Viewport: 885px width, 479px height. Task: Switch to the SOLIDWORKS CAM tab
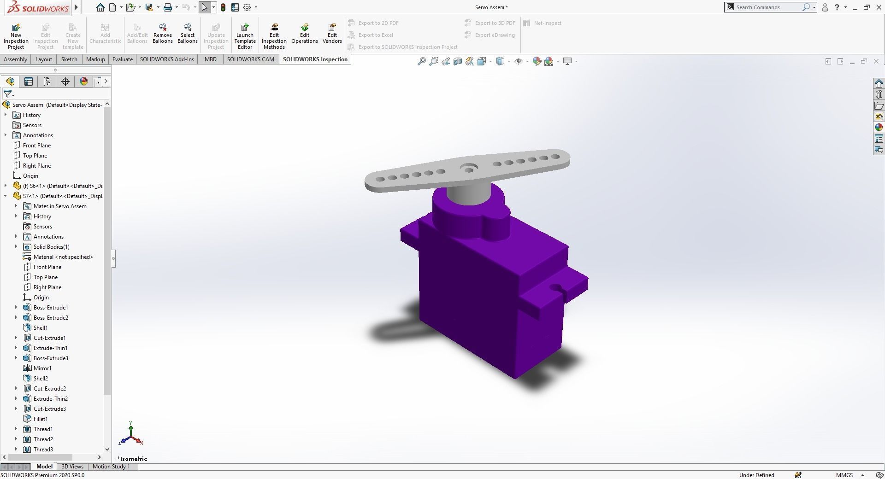250,59
